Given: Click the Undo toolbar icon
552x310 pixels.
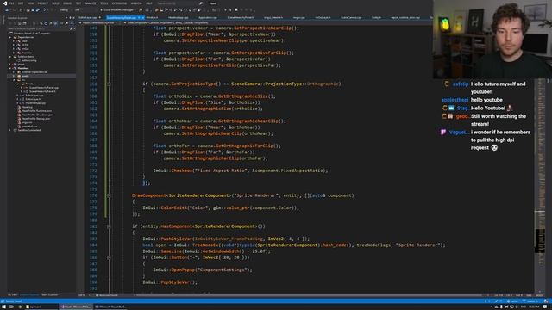Looking at the screenshot, I should (x=44, y=9).
